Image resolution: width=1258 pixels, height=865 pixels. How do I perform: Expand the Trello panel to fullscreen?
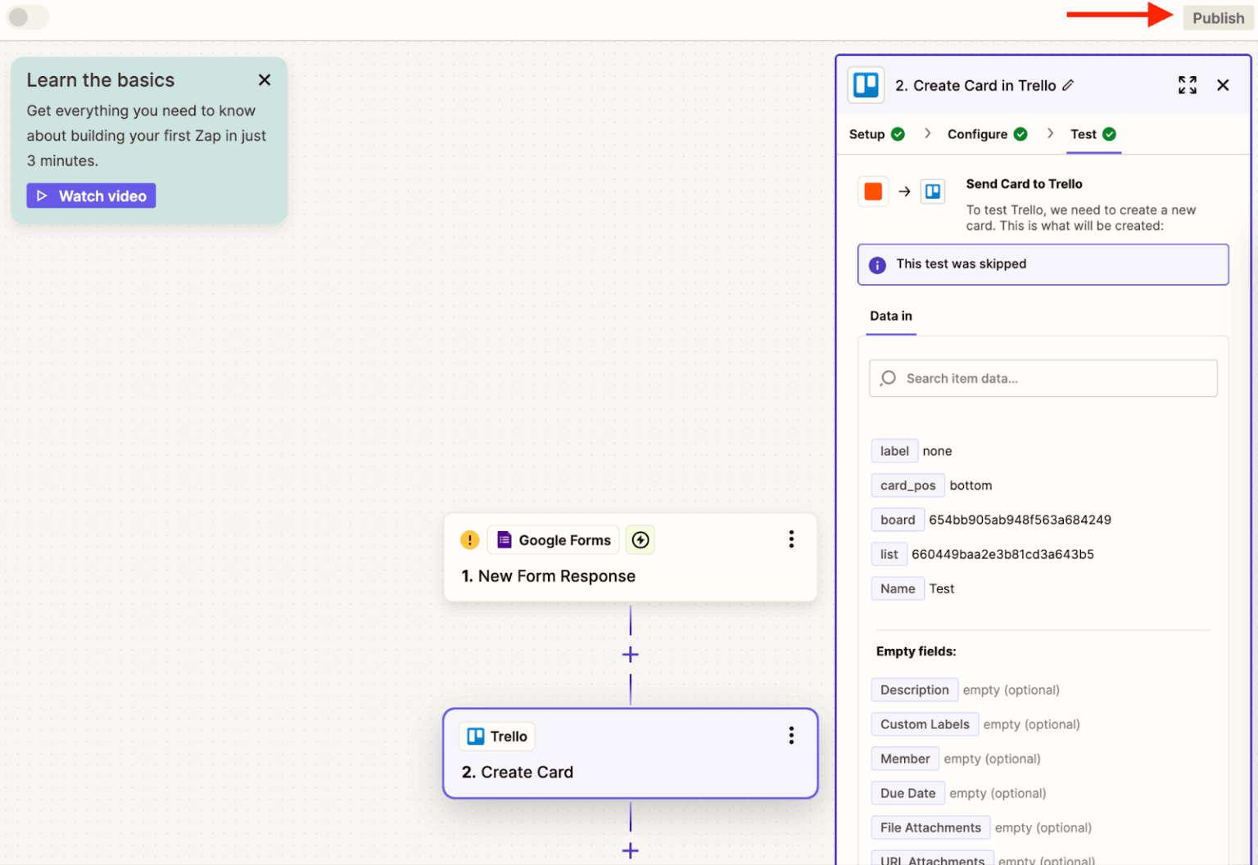pyautogui.click(x=1187, y=84)
